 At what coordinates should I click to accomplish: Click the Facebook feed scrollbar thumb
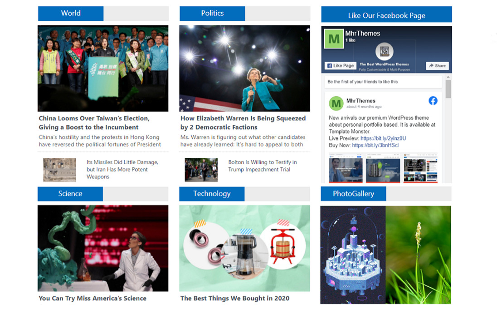(448, 89)
